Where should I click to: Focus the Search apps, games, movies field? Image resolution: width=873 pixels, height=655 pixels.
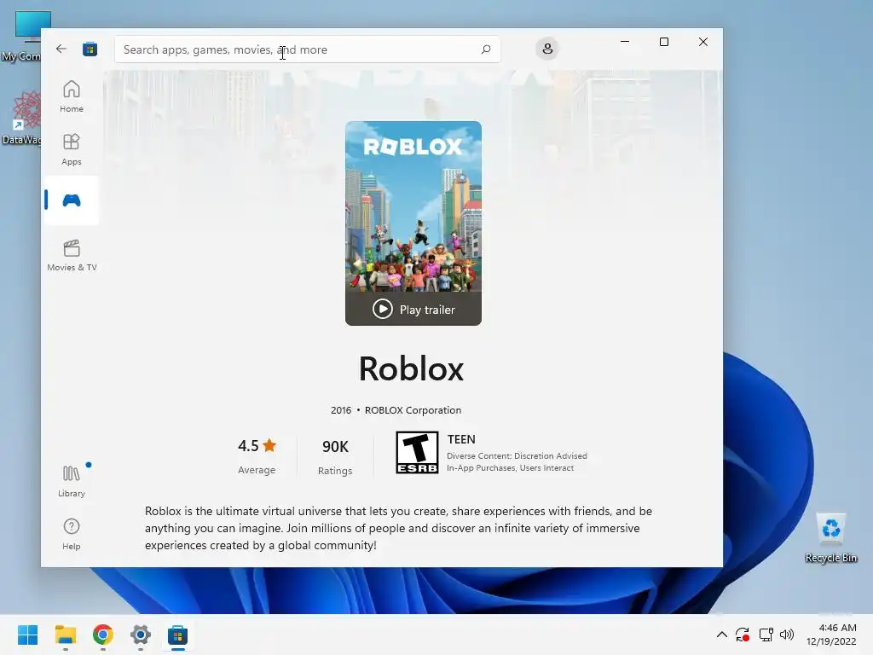pos(307,49)
